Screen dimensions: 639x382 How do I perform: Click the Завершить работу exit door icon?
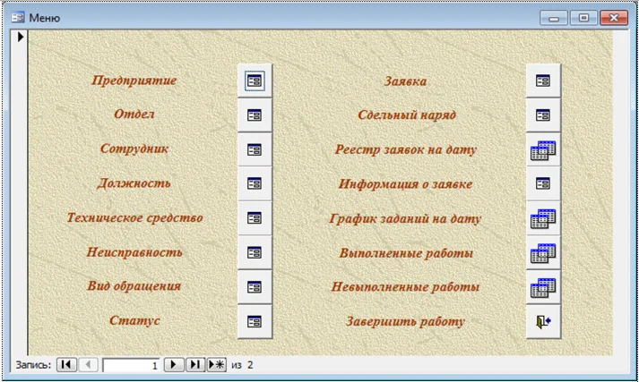point(543,322)
